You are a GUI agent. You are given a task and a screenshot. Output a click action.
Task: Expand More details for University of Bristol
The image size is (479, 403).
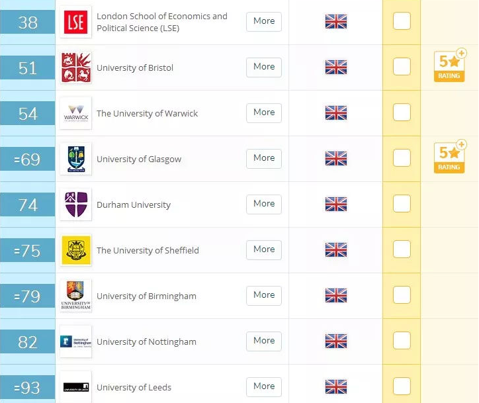pyautogui.click(x=264, y=67)
